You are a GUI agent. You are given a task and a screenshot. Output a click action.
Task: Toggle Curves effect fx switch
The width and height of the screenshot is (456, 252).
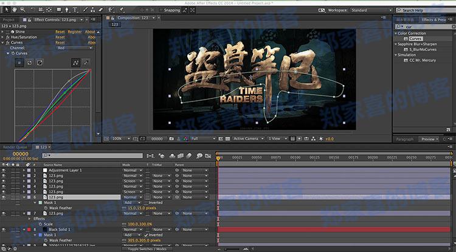8,43
